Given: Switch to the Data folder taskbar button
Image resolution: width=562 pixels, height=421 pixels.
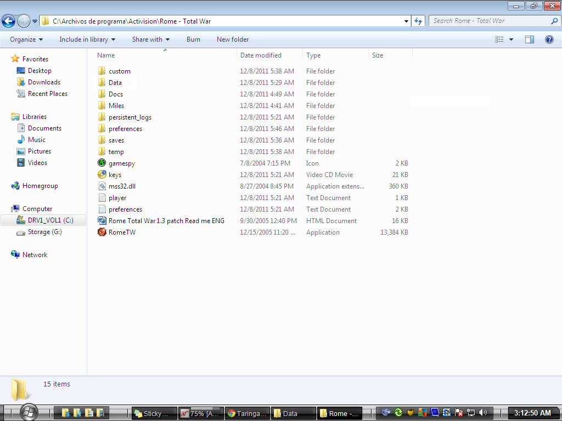Looking at the screenshot, I should [x=294, y=413].
